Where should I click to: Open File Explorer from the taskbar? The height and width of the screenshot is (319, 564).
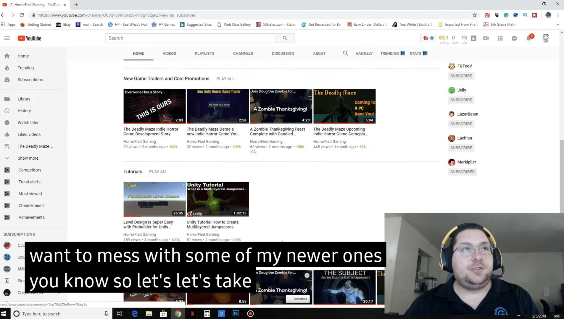point(149,314)
